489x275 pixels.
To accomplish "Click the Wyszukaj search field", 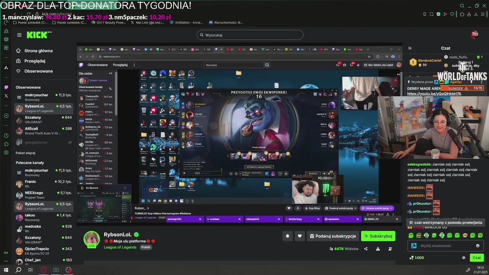I will 250,35.
